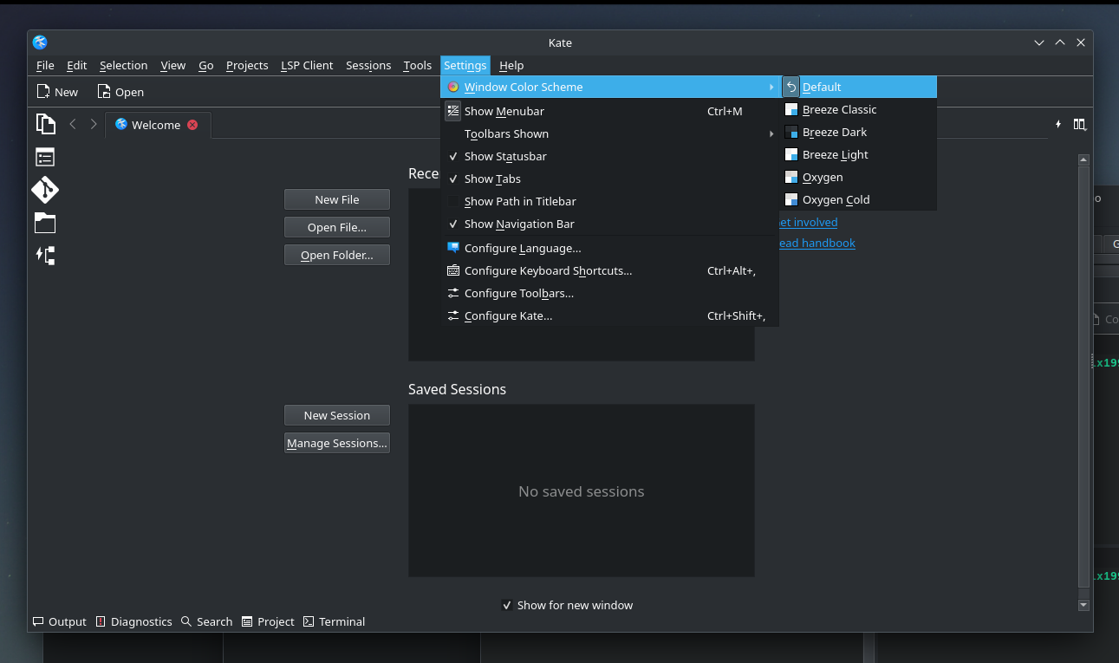Toggle Show Menubar option

coord(610,111)
